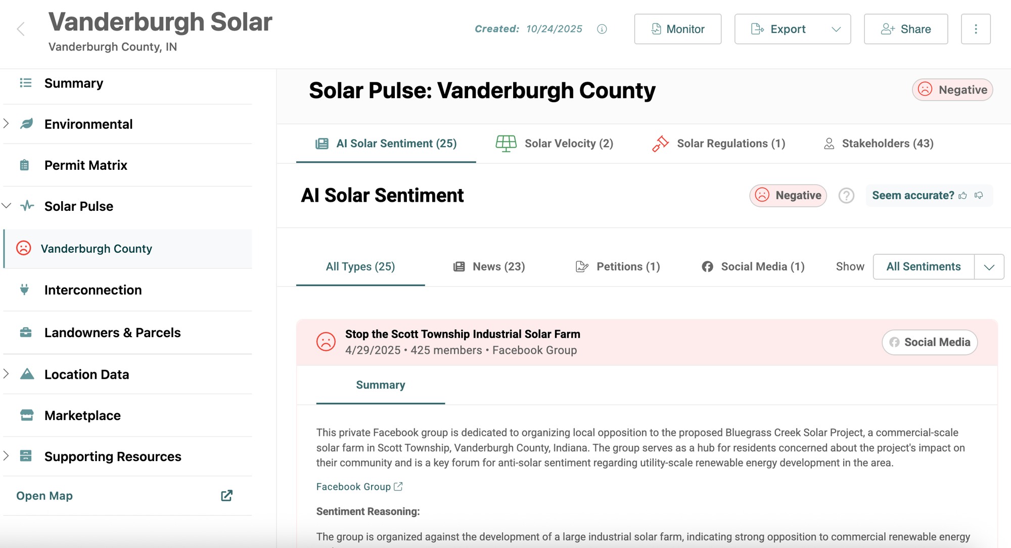1011x548 pixels.
Task: Select the News (23) filter tab
Action: click(x=489, y=266)
